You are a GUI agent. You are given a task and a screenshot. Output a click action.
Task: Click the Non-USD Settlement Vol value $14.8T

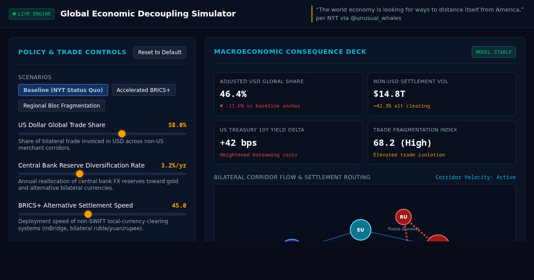(x=389, y=94)
